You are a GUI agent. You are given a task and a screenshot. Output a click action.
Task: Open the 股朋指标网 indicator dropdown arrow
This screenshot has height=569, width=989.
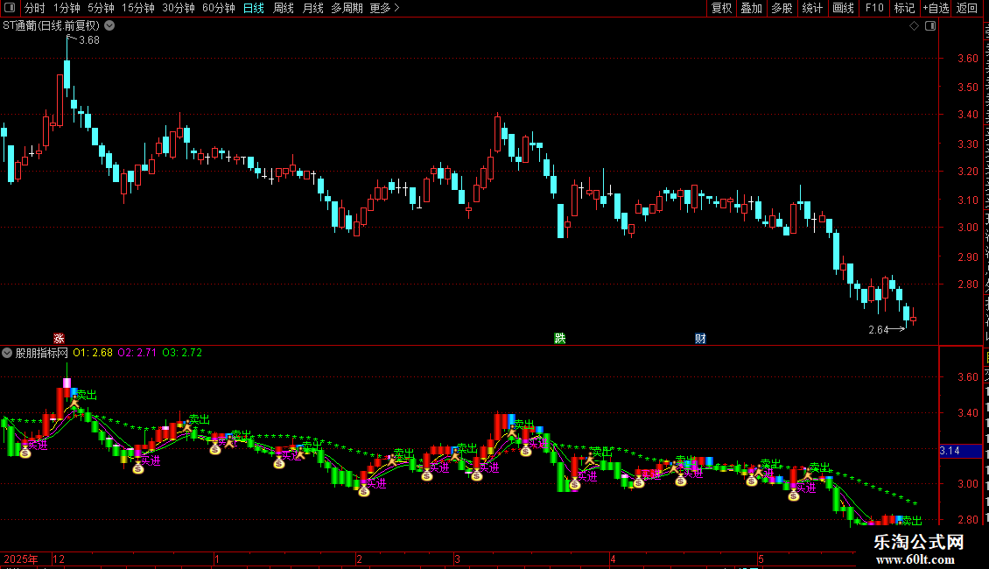click(7, 354)
